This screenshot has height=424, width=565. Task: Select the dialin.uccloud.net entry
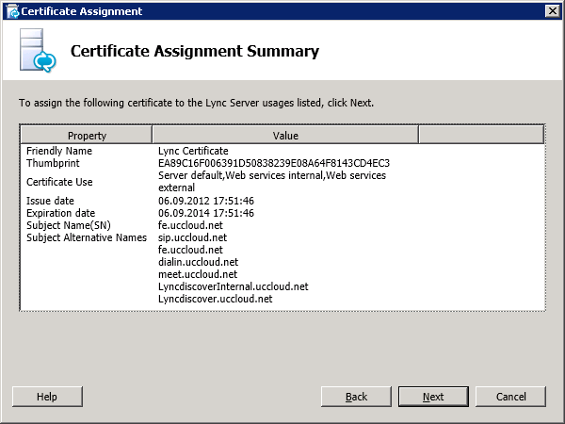point(198,262)
